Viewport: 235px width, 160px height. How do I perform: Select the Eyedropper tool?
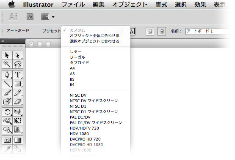(7, 149)
